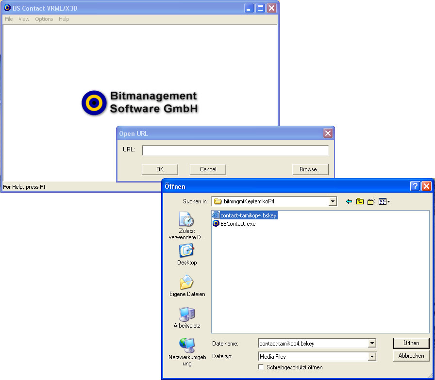
Task: Expand the Dateityp Media Files dropdown
Action: 372,356
